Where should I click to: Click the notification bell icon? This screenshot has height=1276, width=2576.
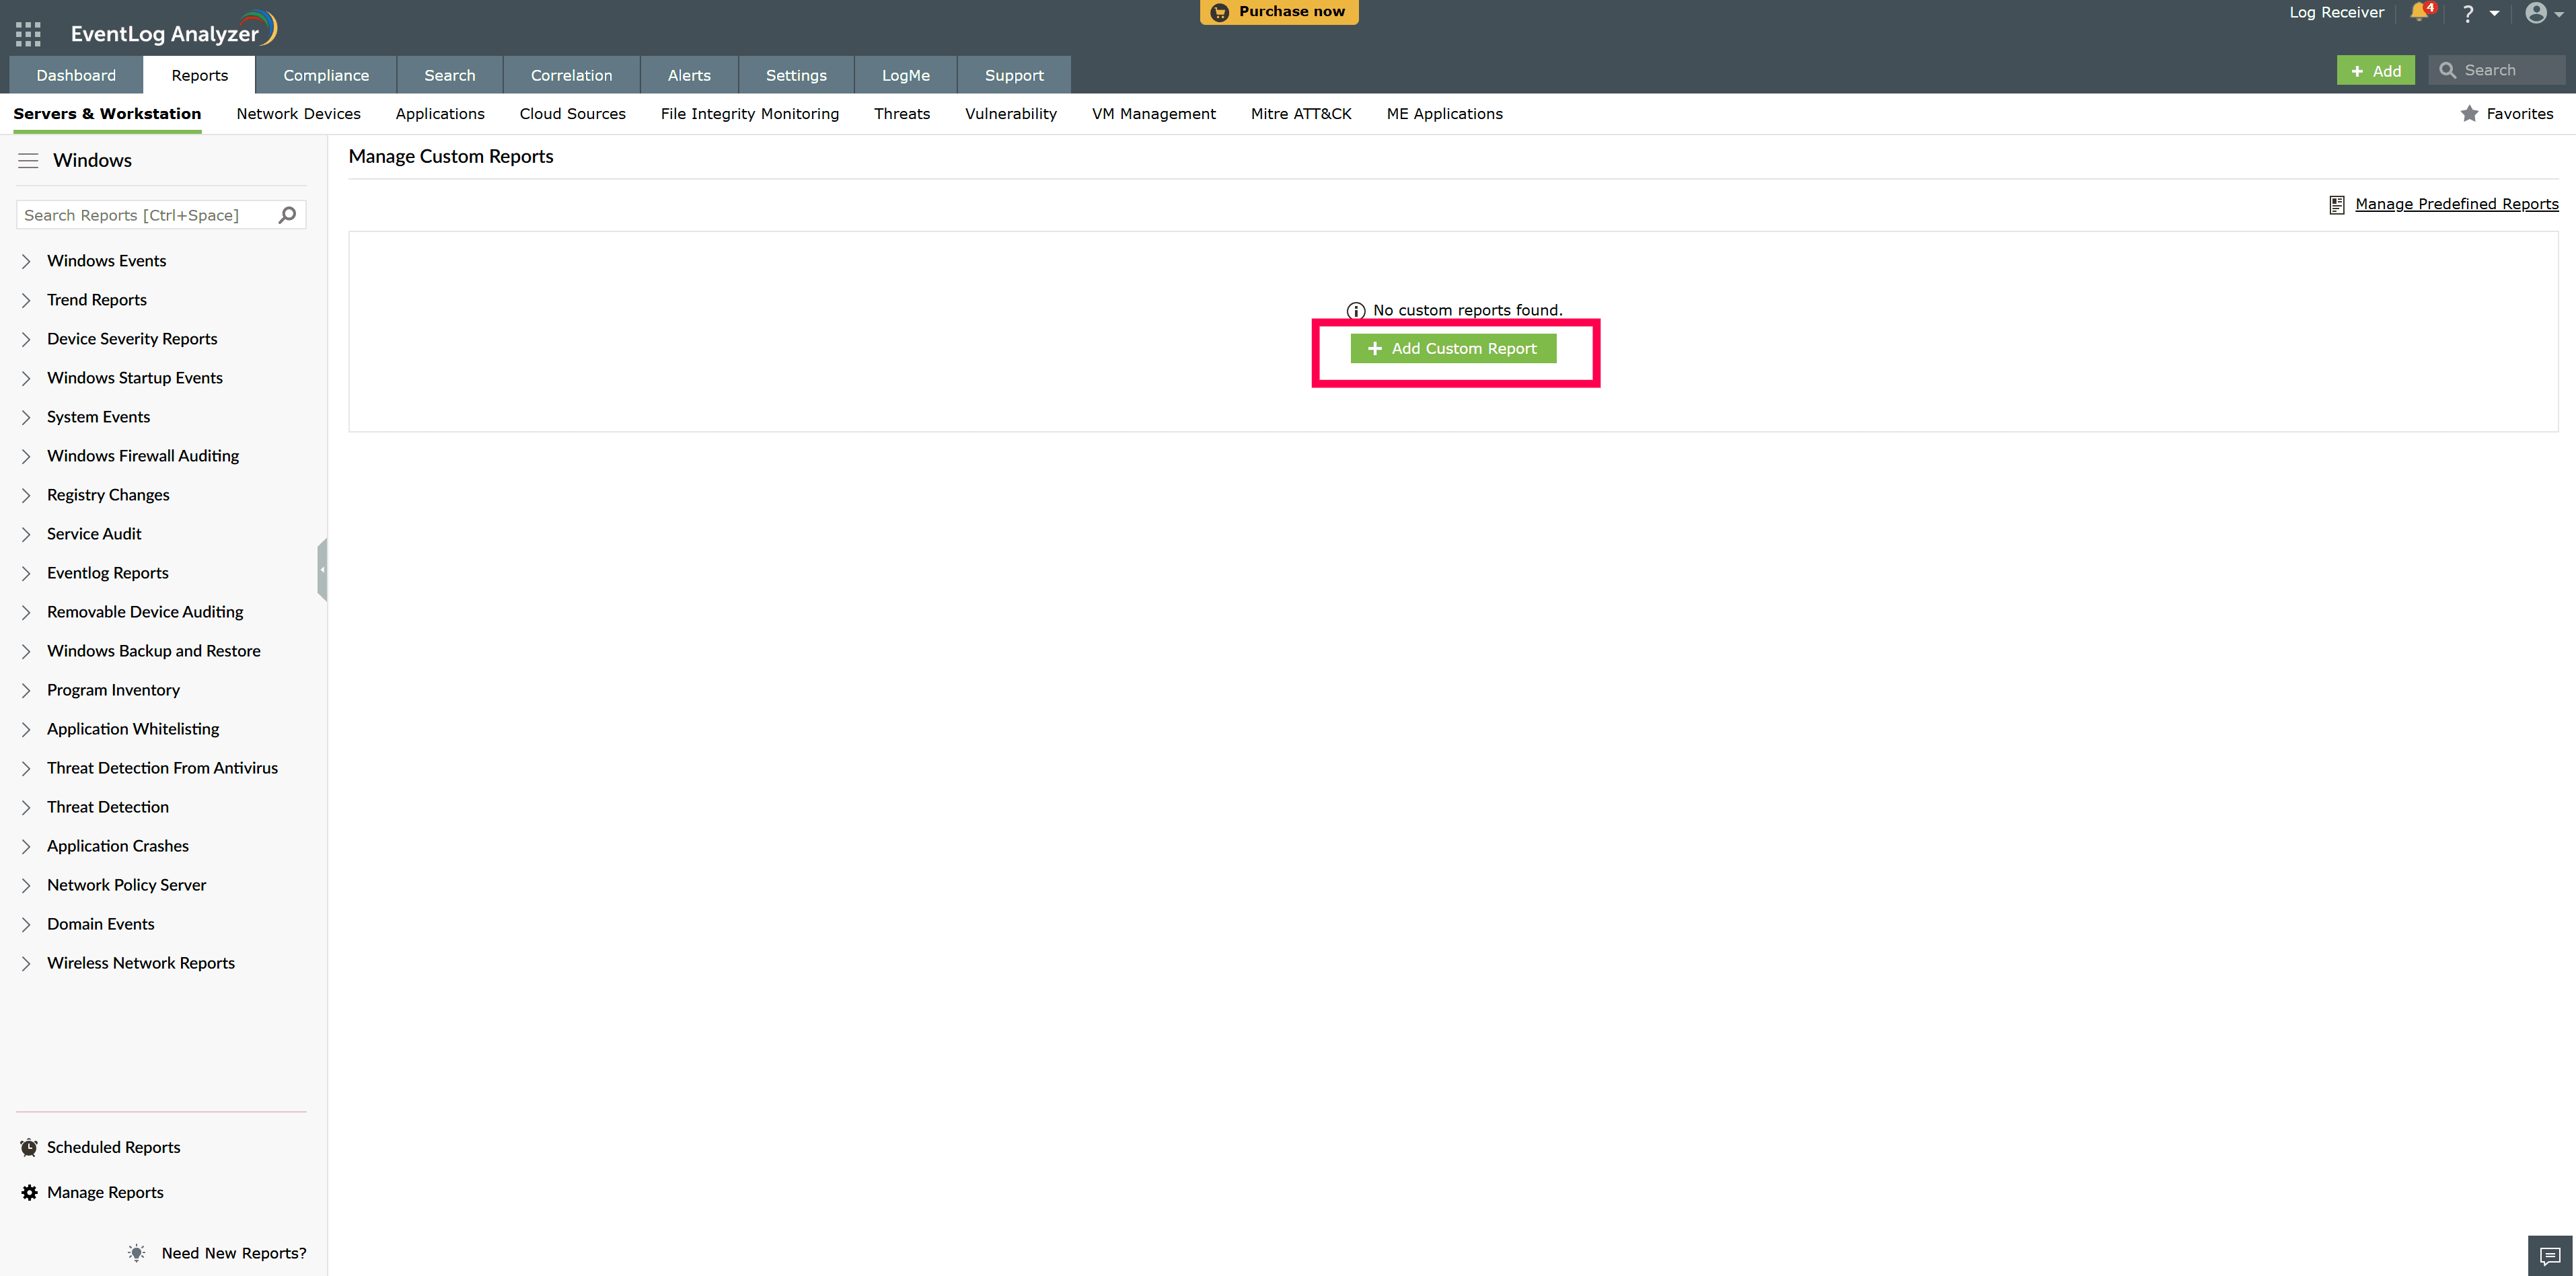2419,13
